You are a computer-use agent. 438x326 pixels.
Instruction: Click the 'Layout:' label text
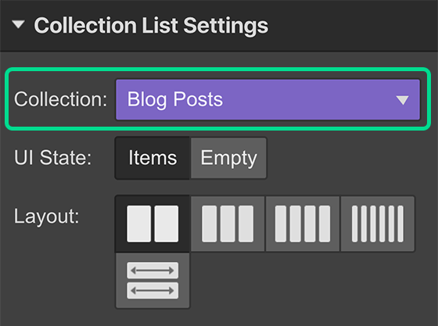47,216
